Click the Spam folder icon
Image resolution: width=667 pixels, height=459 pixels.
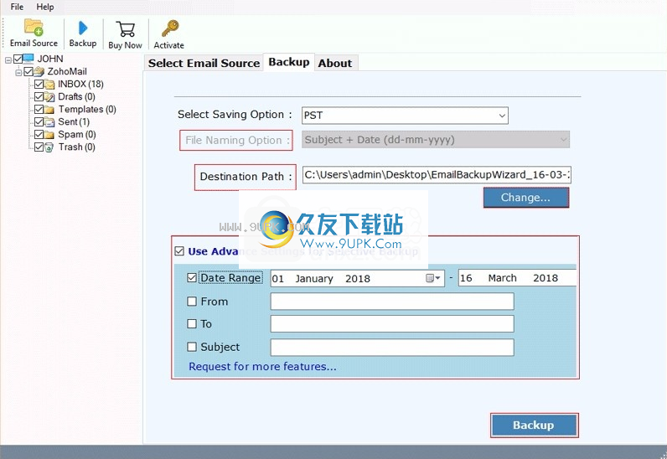[49, 134]
